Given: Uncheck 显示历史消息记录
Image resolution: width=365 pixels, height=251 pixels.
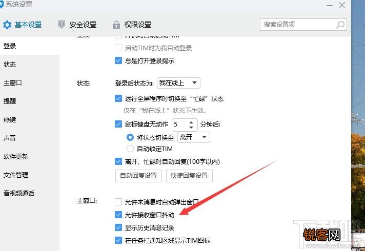Looking at the screenshot, I should tap(118, 227).
